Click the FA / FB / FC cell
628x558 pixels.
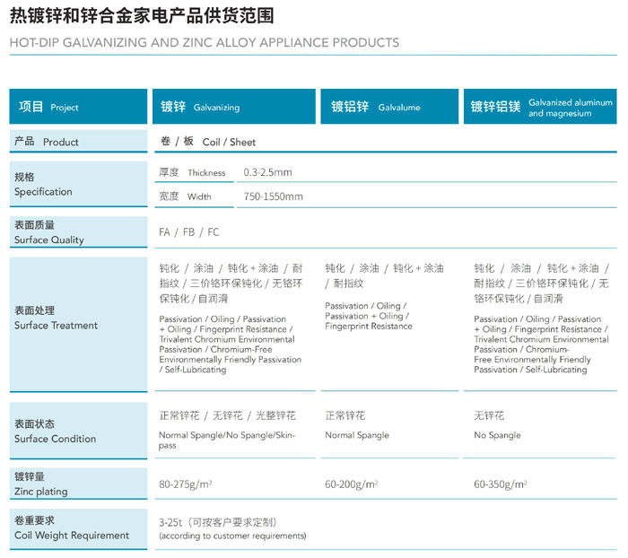coord(188,232)
